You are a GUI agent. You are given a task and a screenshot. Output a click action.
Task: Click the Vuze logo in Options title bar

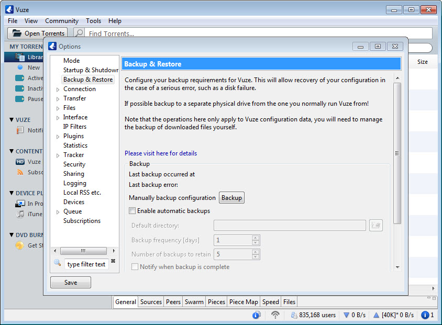pyautogui.click(x=52, y=46)
